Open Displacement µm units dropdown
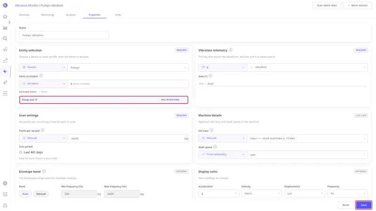Screen dimensions: 376x211 (x=305, y=194)
